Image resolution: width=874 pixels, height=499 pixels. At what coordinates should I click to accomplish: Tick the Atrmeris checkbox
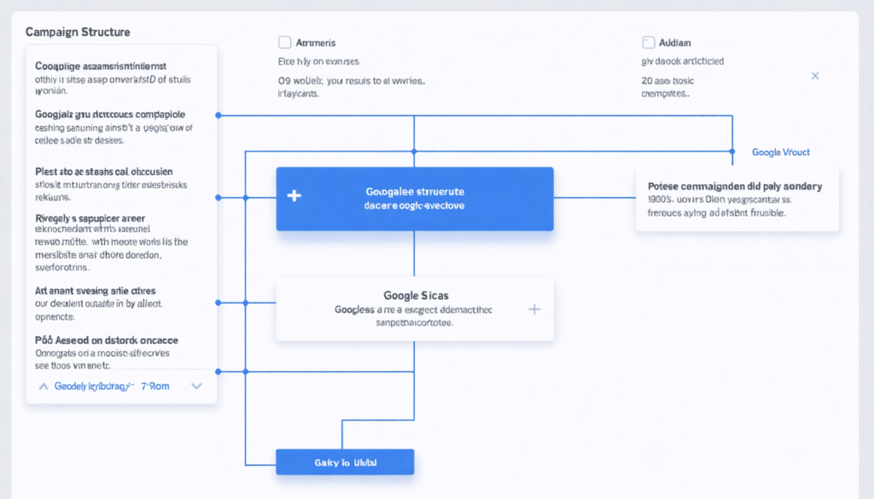click(x=284, y=43)
